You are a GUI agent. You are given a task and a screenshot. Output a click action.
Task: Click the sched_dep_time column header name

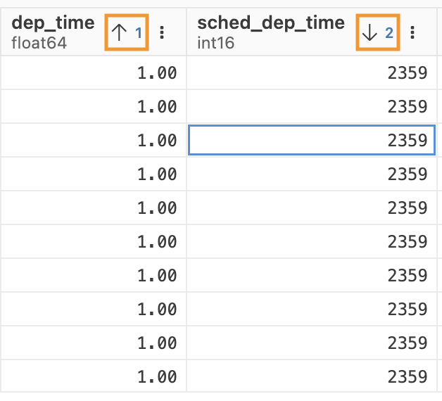(x=271, y=23)
